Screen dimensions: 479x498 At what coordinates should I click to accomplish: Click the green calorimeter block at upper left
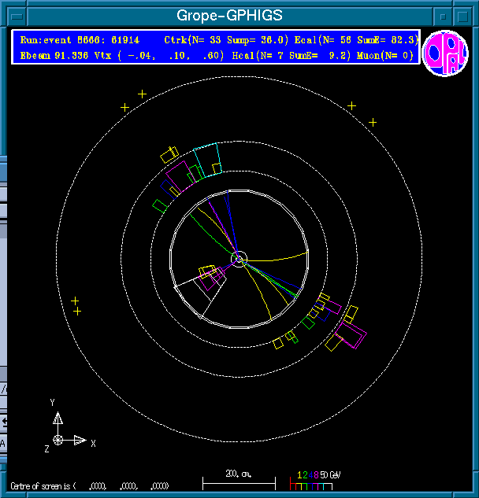click(160, 205)
